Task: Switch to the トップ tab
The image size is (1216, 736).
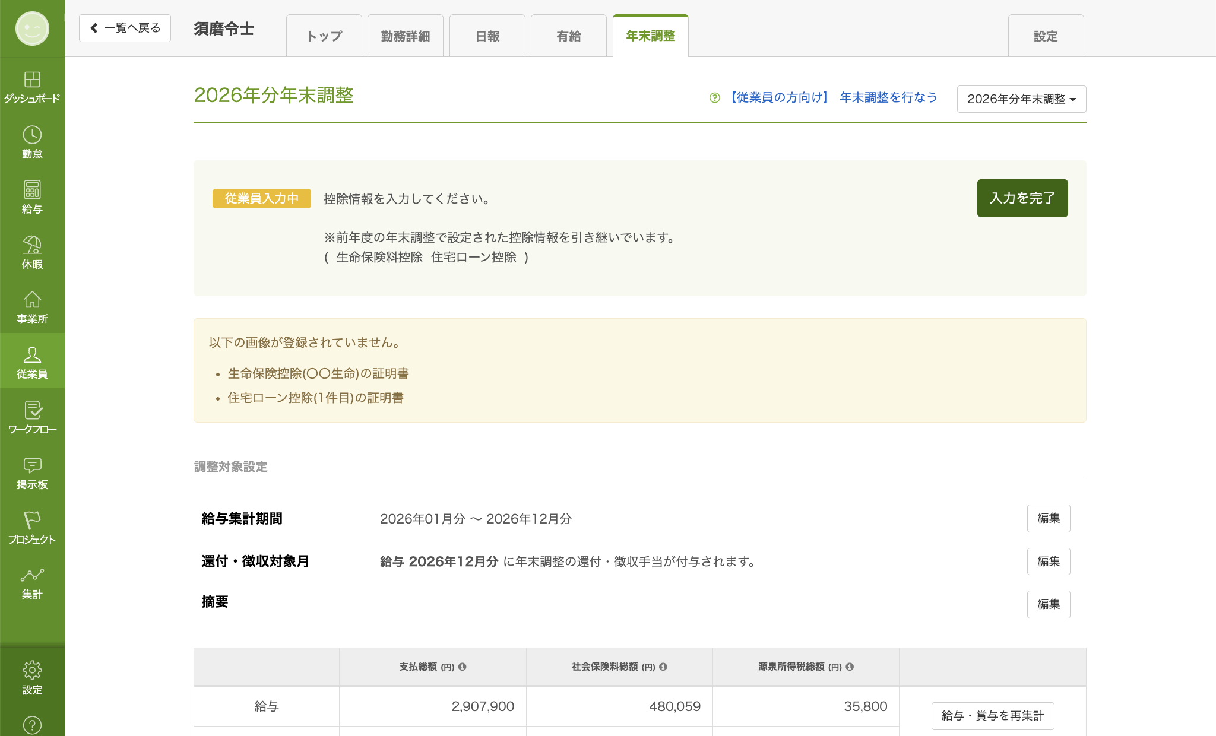Action: pyautogui.click(x=324, y=36)
